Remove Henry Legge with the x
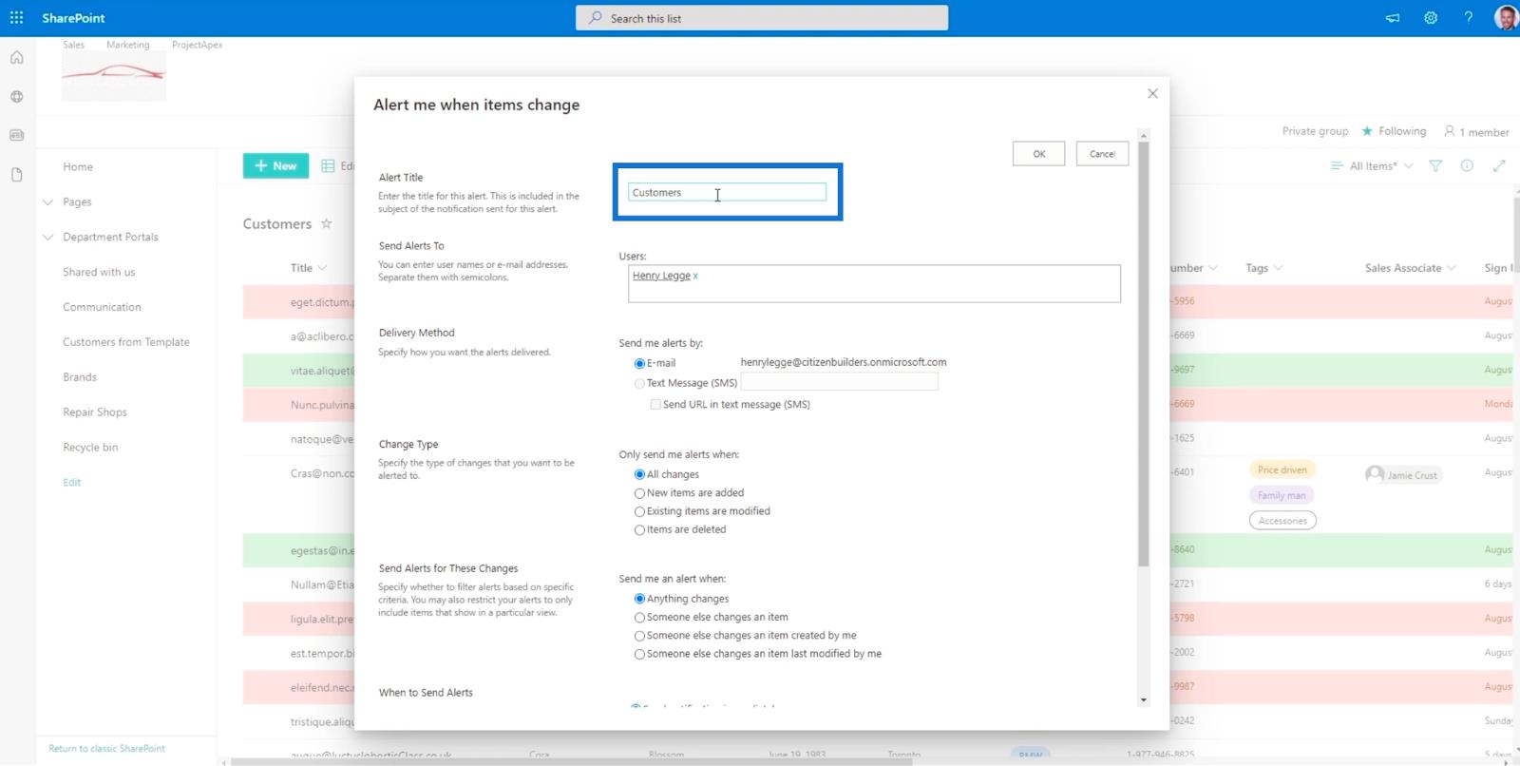 coord(695,276)
